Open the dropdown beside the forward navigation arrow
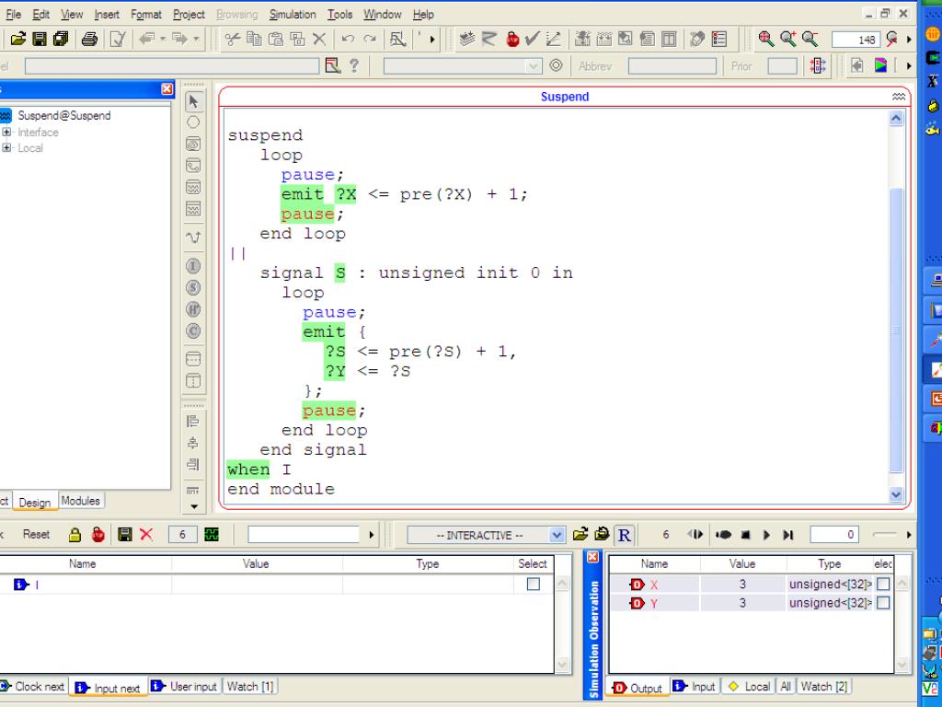This screenshot has width=942, height=707. (196, 39)
